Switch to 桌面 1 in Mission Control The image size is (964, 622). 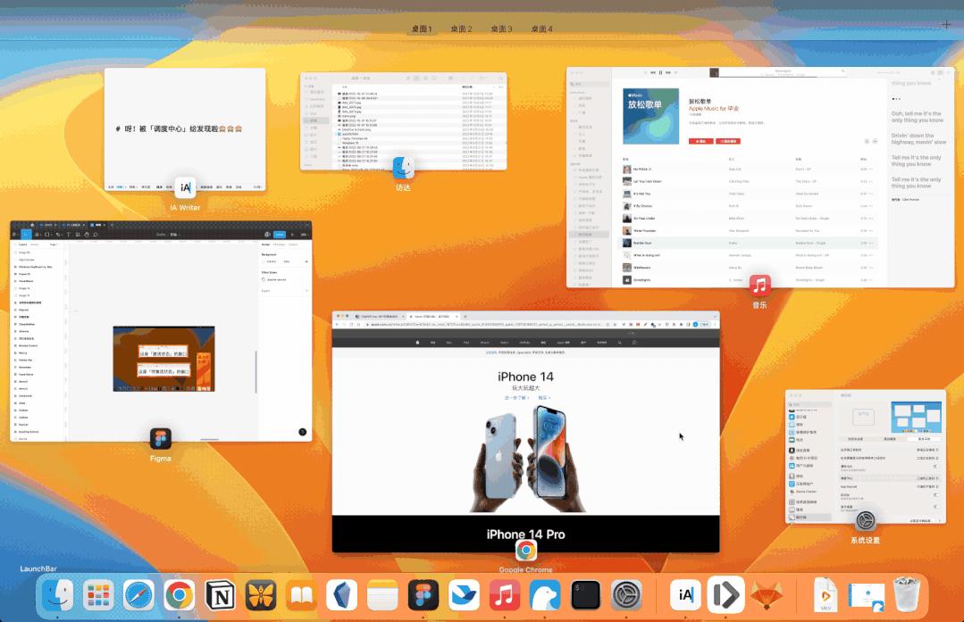tap(422, 29)
